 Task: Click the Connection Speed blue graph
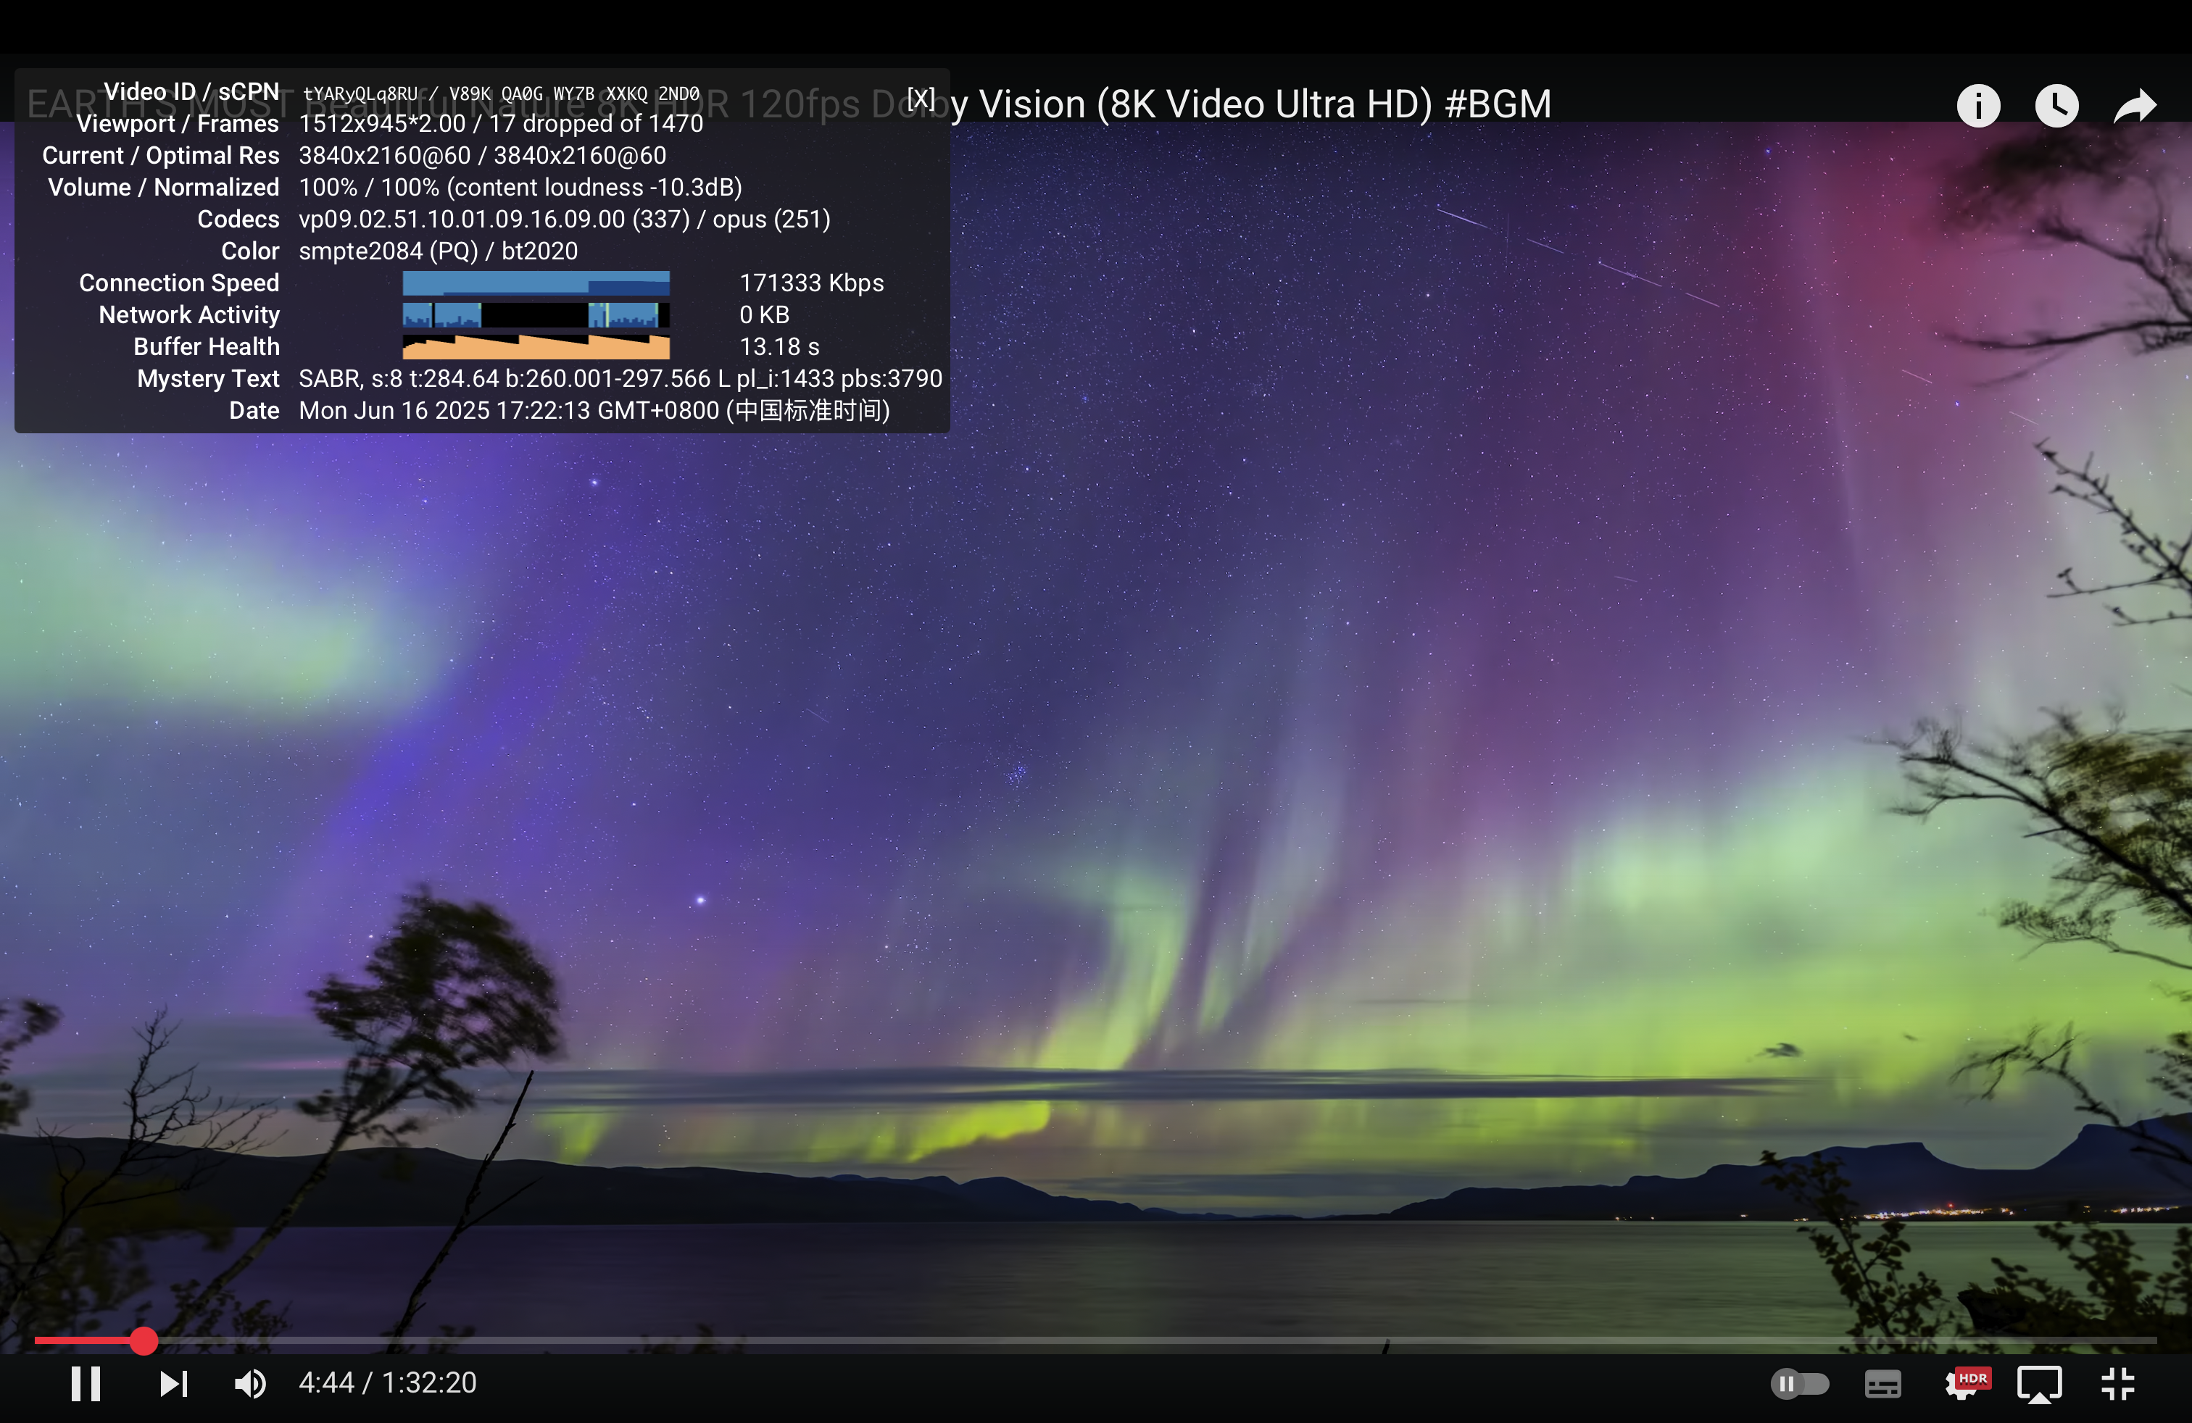pos(535,283)
